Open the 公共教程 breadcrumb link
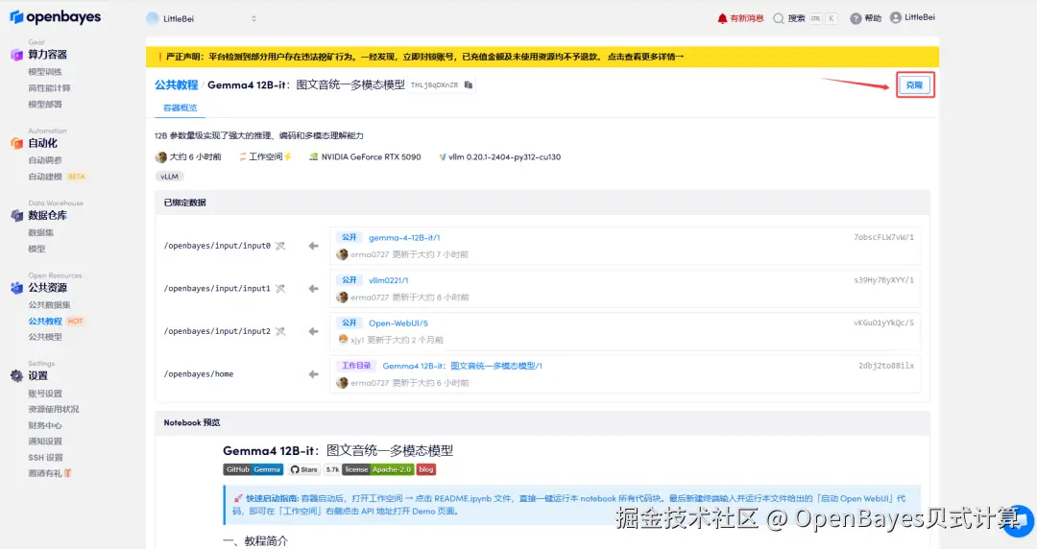This screenshot has width=1037, height=549. (x=177, y=84)
